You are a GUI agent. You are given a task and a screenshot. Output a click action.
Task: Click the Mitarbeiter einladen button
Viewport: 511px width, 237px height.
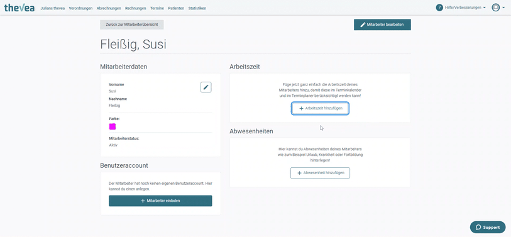point(160,201)
